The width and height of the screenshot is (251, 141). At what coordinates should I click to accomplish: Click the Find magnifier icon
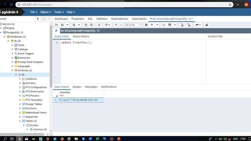pos(74,25)
